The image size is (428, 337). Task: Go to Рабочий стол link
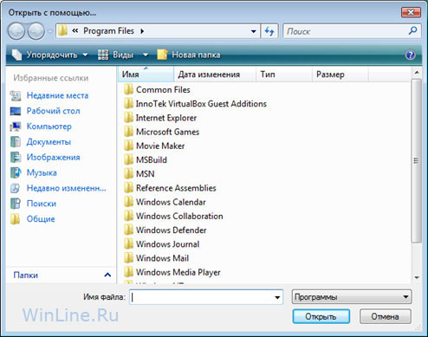[53, 111]
